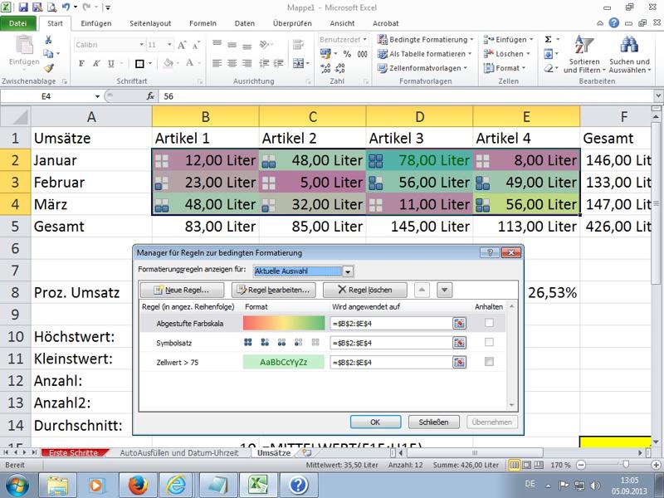The width and height of the screenshot is (664, 498).
Task: Collapse range selector for Symbolsatz rule
Action: (x=458, y=342)
